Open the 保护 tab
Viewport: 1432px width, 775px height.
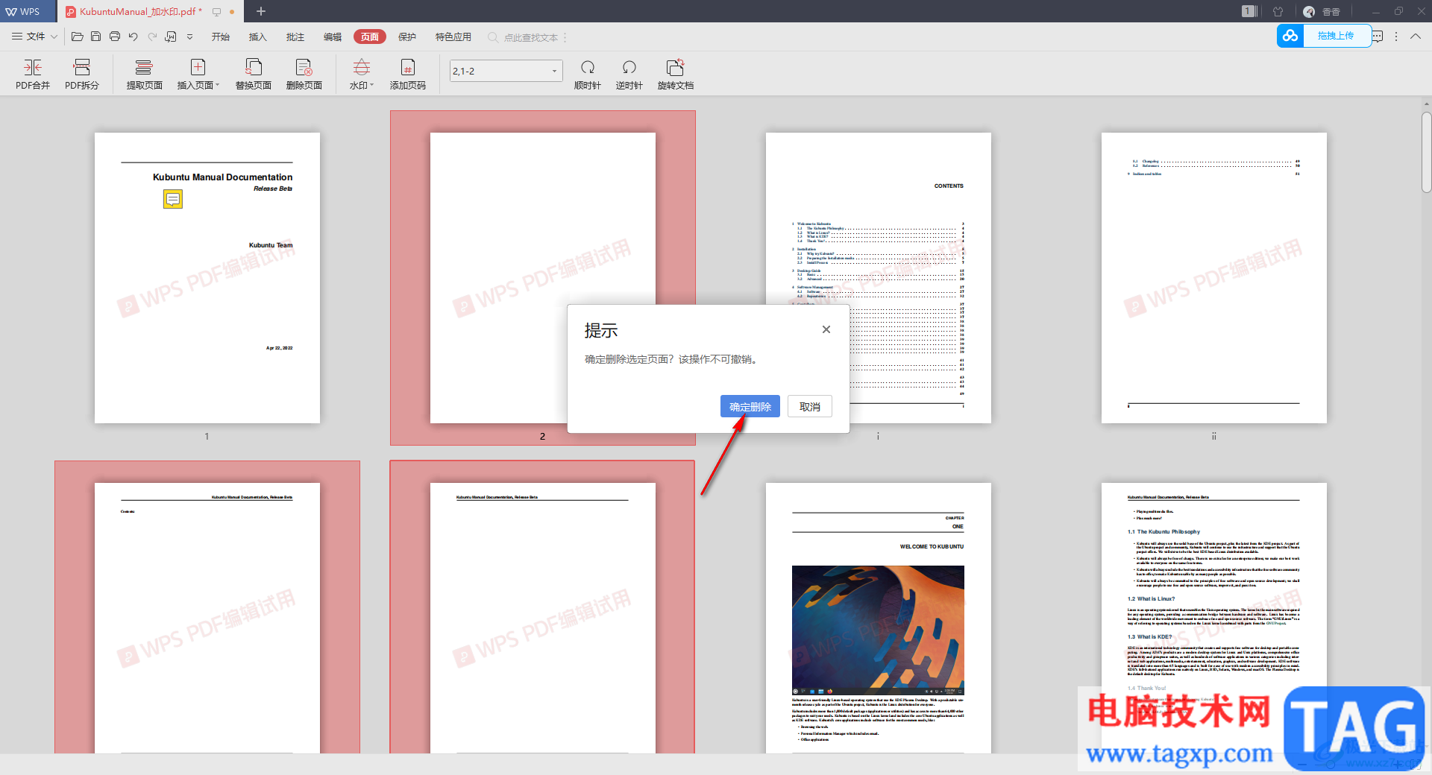407,37
